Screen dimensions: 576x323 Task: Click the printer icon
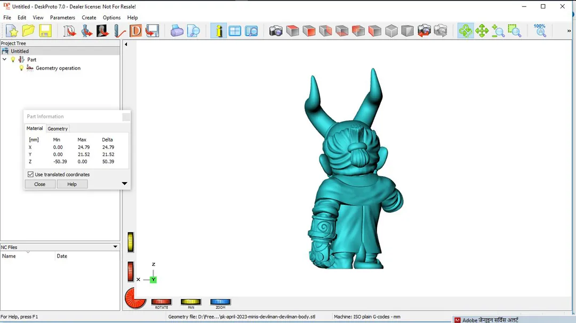click(177, 31)
